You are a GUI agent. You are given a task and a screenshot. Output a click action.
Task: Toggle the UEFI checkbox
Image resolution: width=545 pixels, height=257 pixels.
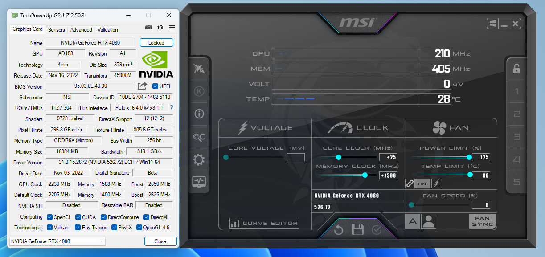(155, 86)
